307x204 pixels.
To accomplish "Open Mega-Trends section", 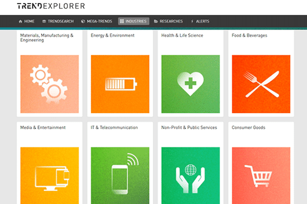I will (x=97, y=21).
